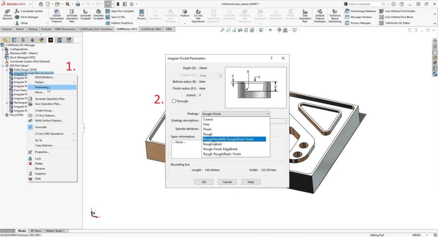Switch to the CAMWorks TBM tab
Screen dimensions: 438x237
coord(151,29)
